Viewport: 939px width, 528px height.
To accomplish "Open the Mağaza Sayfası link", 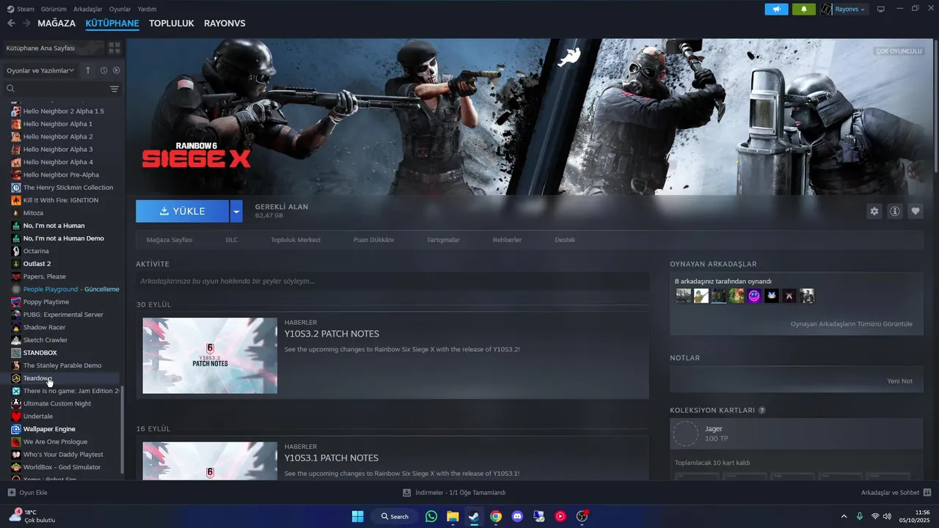I will [x=169, y=240].
